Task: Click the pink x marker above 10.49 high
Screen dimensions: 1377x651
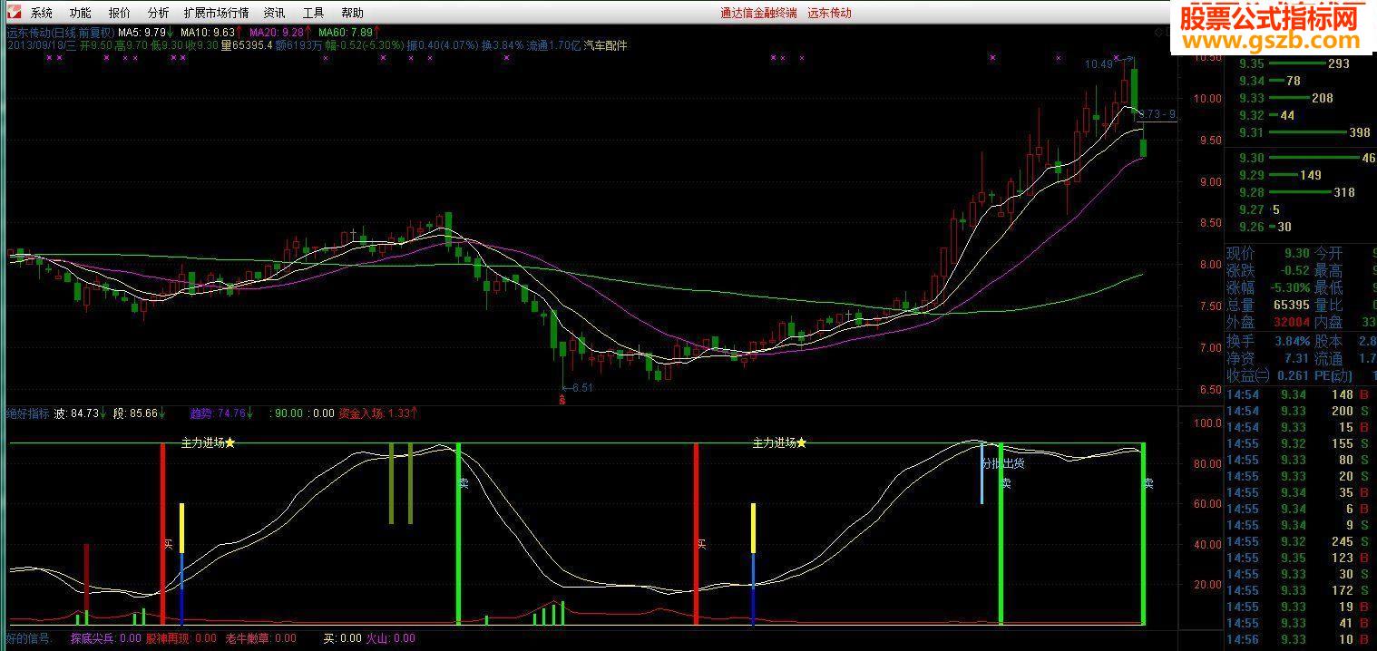Action: 1117,58
